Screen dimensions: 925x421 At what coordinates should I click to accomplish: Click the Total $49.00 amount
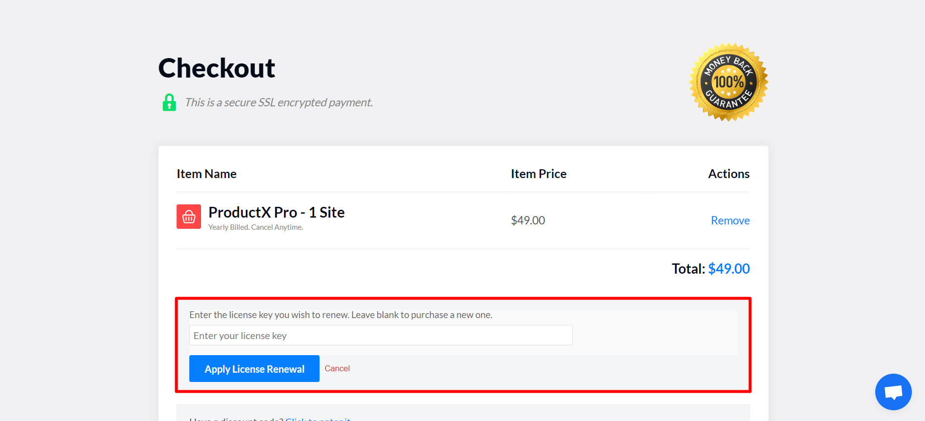pos(729,268)
